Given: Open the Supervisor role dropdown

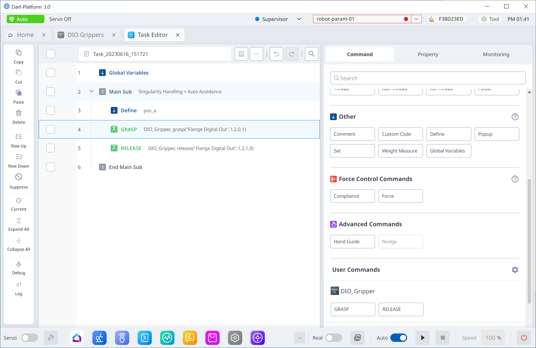Looking at the screenshot, I should pos(299,19).
